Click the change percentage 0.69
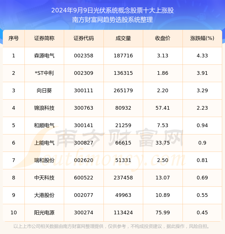This screenshot has height=234, width=225. point(202,178)
